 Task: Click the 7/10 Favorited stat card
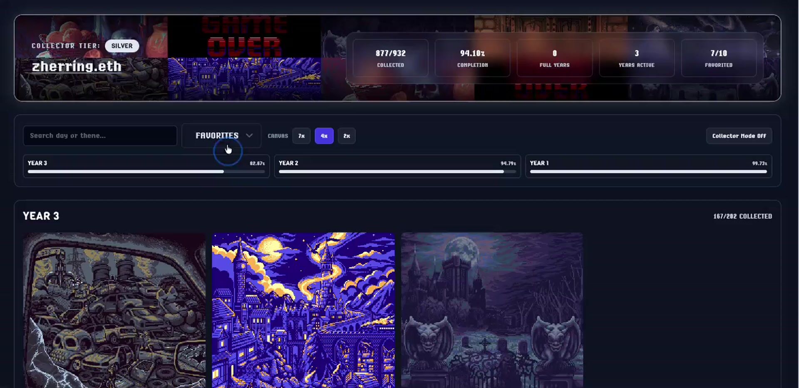click(719, 58)
